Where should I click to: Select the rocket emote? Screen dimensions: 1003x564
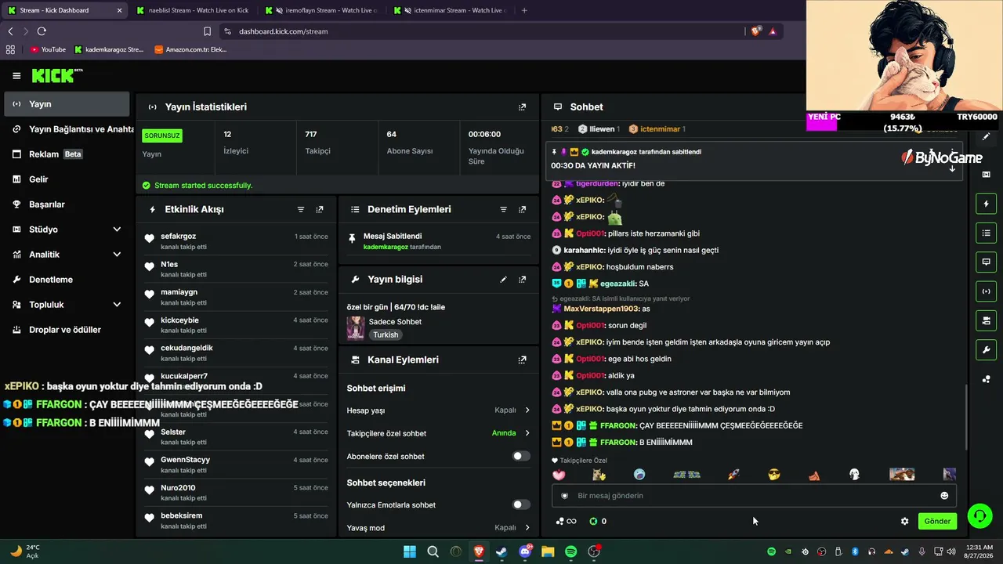pos(734,475)
